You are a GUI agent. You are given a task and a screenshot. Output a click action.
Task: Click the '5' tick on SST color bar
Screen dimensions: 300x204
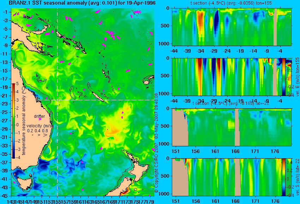(x=17, y=83)
